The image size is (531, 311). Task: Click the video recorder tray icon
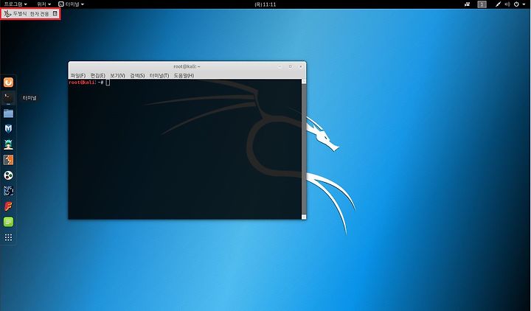click(x=468, y=4)
